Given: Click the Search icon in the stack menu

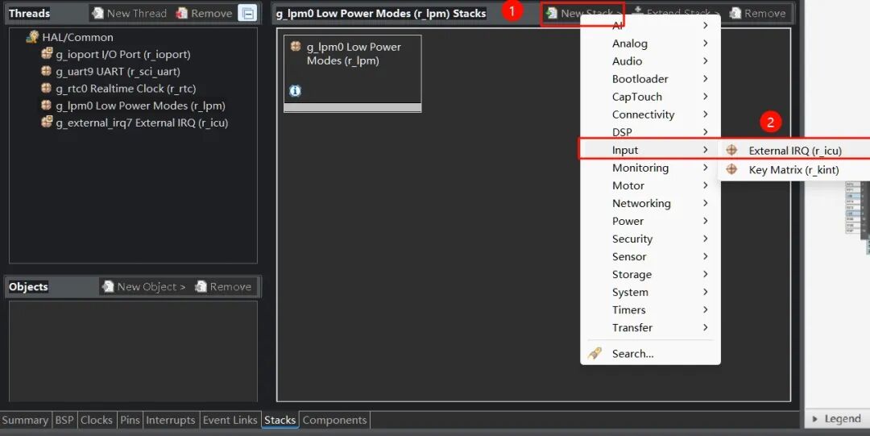Looking at the screenshot, I should coord(595,353).
